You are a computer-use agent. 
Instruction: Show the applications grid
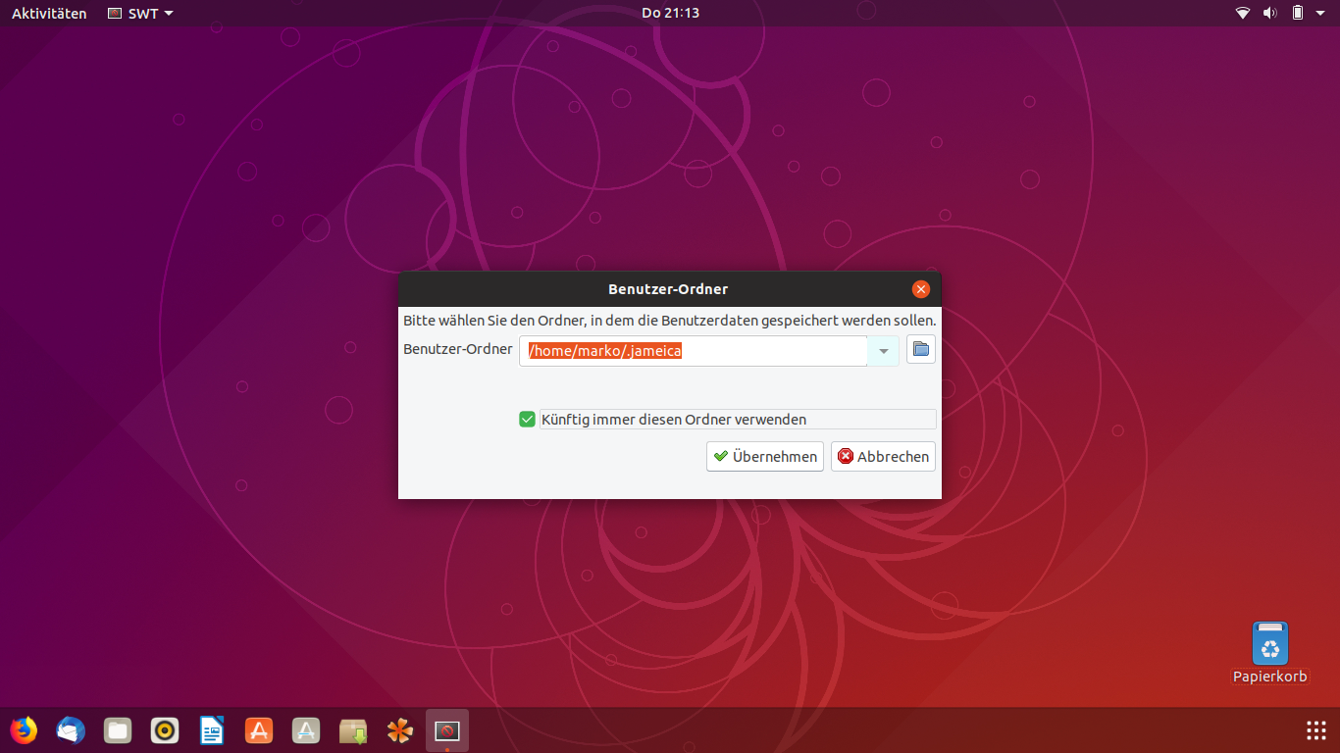(x=1316, y=730)
